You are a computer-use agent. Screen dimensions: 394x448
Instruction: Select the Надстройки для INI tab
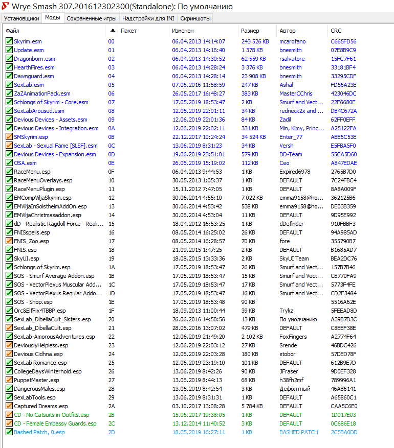point(148,18)
